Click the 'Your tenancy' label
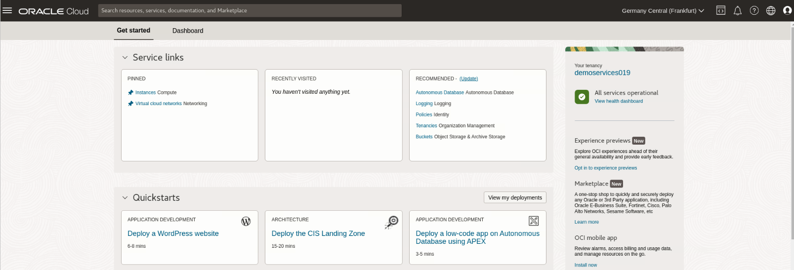 coord(588,66)
